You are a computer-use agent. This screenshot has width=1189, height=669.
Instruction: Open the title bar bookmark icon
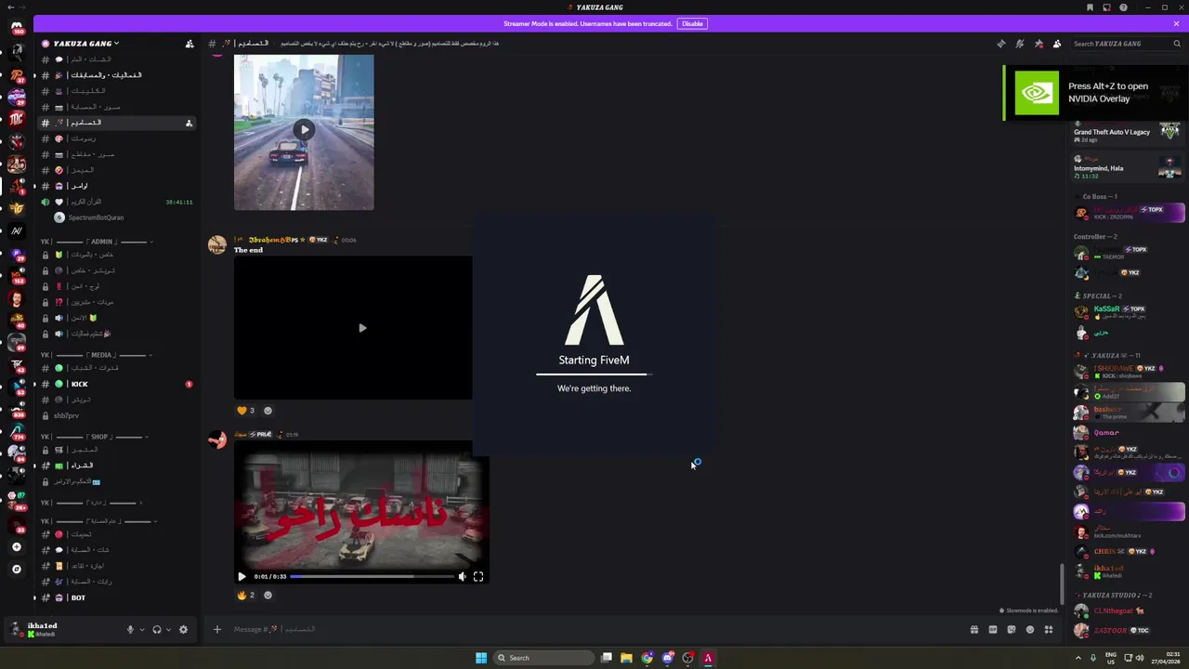coord(1090,7)
